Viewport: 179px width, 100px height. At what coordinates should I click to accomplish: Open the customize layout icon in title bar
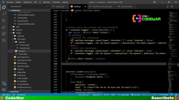tap(154, 2)
